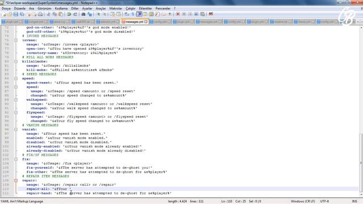The width and height of the screenshot is (363, 204).
Task: Zoom in using the toolbar icon
Action: point(98,14)
